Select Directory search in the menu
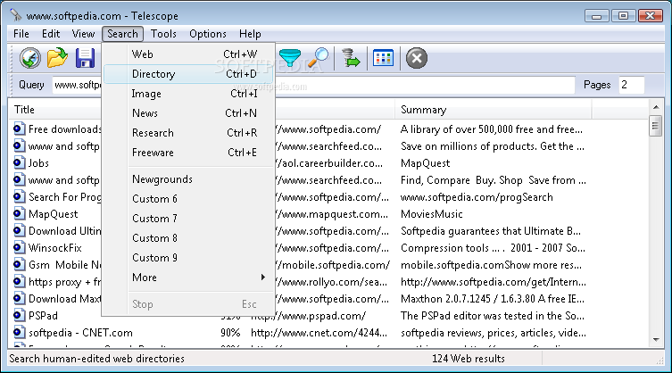 (x=188, y=74)
